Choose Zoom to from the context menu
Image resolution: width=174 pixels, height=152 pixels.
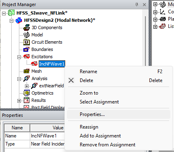click(x=119, y=93)
